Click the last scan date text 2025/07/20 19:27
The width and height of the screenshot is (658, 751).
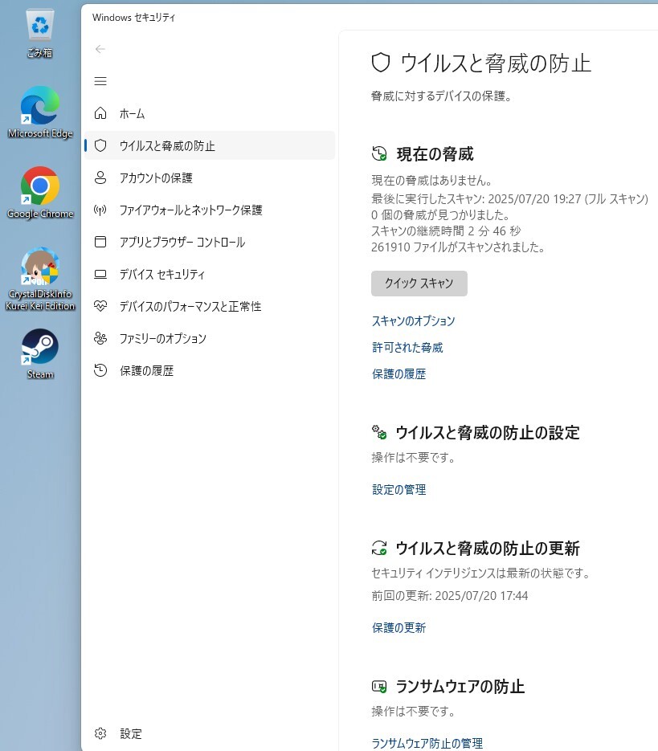tap(534, 198)
